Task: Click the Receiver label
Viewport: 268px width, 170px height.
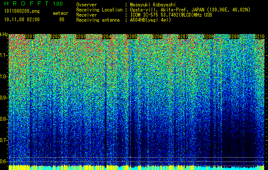Action: 86,15
